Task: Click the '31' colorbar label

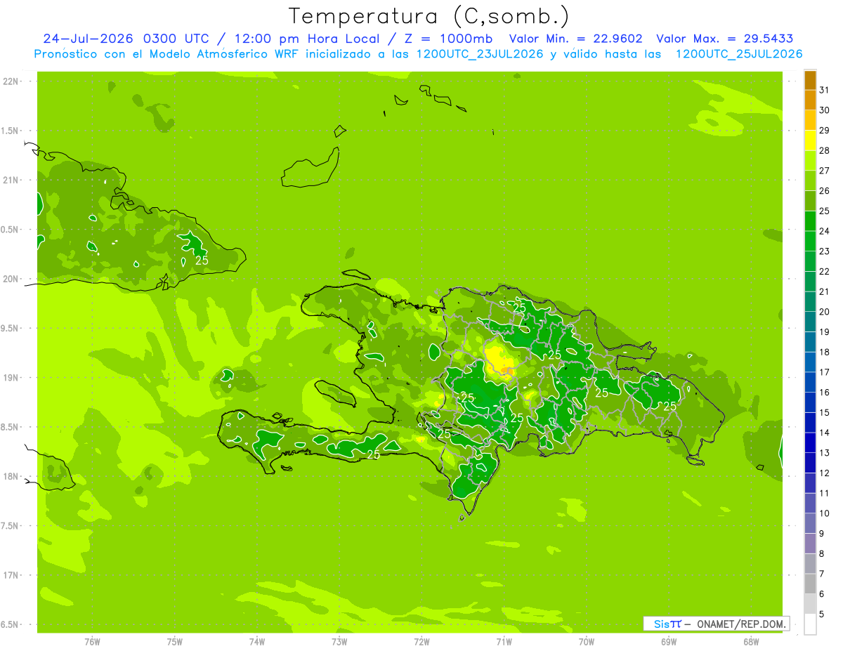Action: (x=825, y=90)
